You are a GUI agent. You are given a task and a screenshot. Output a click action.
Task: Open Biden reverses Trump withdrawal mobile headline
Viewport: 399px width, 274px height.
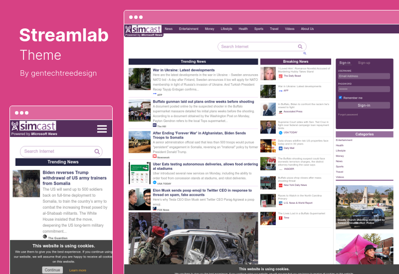pos(74,178)
